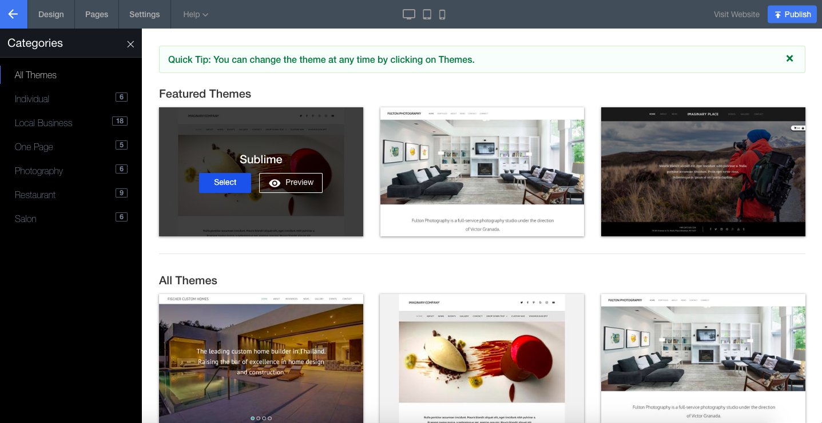Switch to tablet preview icon

427,14
